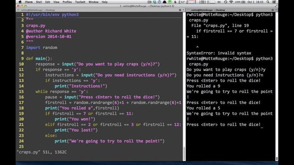Open the Profiles menu

67,2
